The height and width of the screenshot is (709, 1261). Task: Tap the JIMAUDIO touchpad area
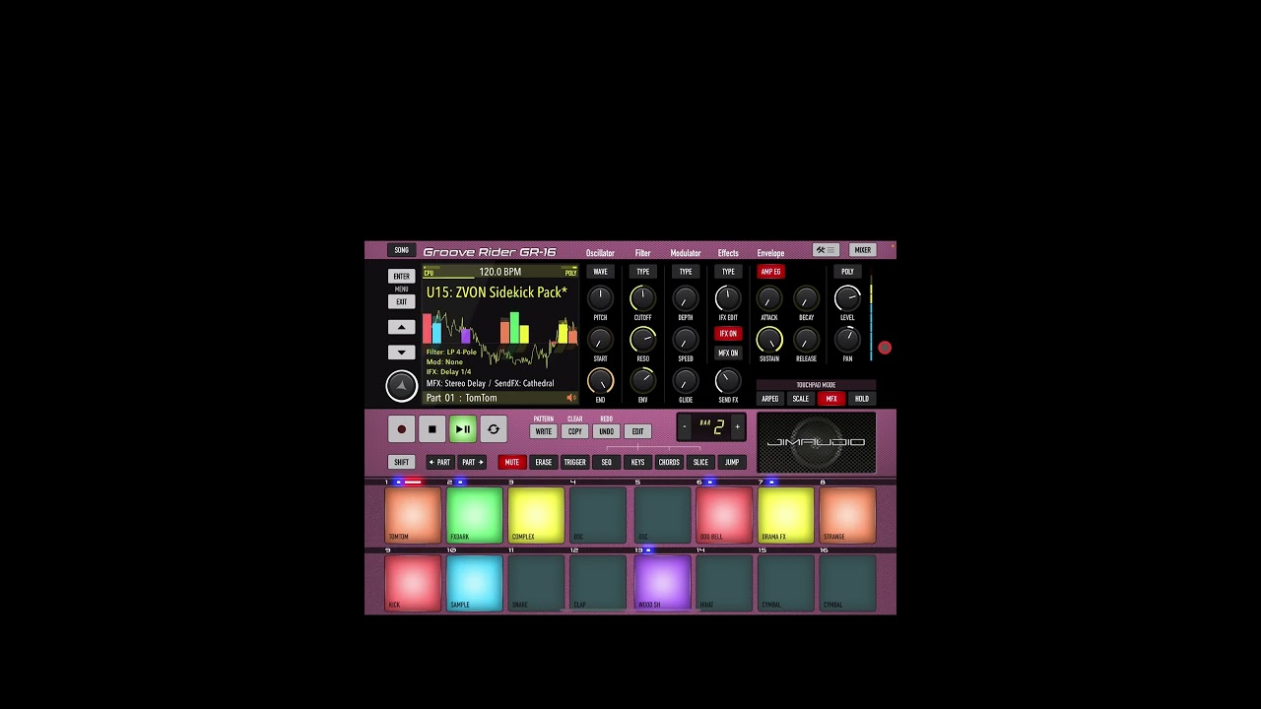tap(816, 442)
